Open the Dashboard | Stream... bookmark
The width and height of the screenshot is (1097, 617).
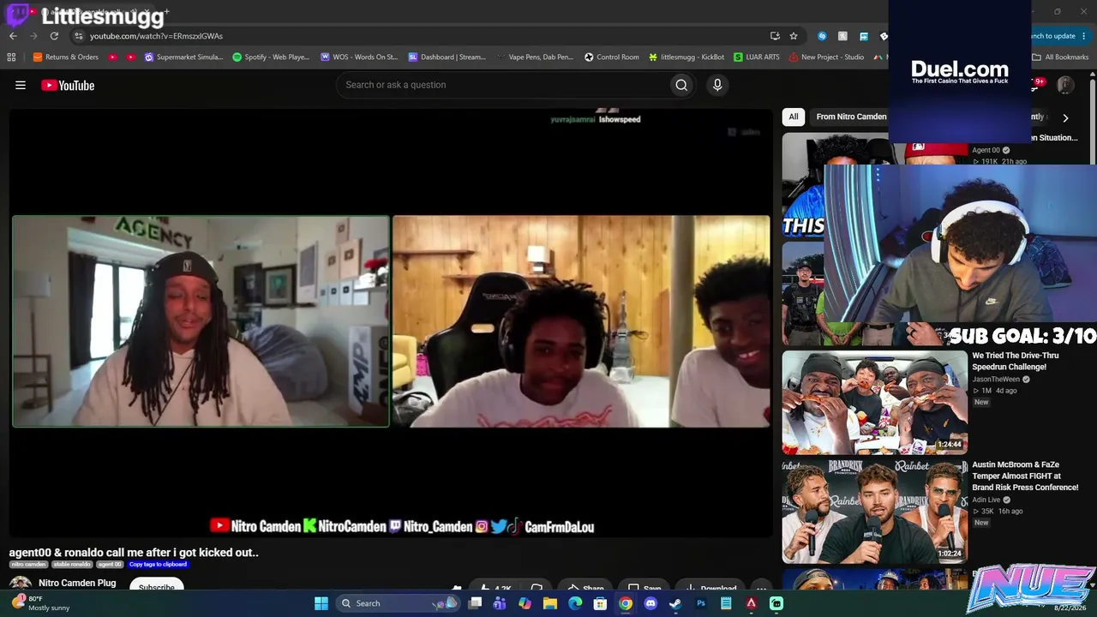pos(447,57)
